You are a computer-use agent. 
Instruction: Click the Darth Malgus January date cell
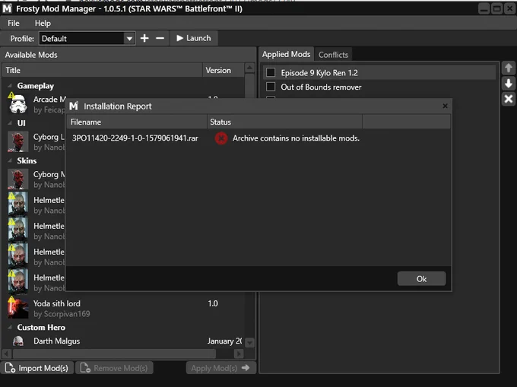pyautogui.click(x=224, y=341)
